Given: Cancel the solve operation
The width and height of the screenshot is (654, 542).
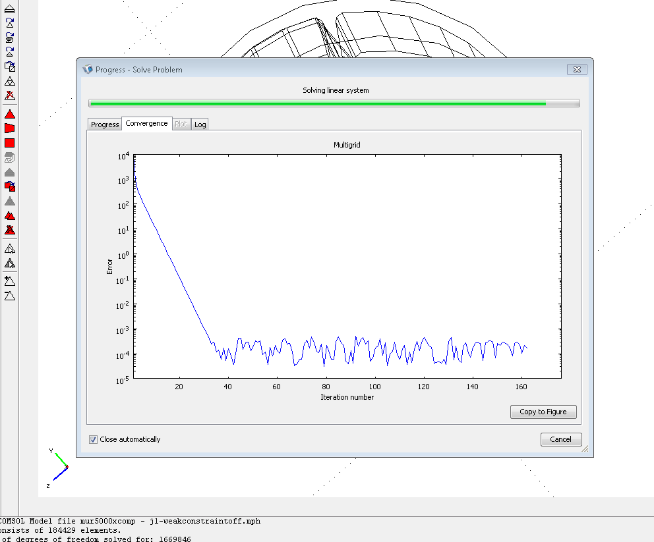Looking at the screenshot, I should (560, 439).
